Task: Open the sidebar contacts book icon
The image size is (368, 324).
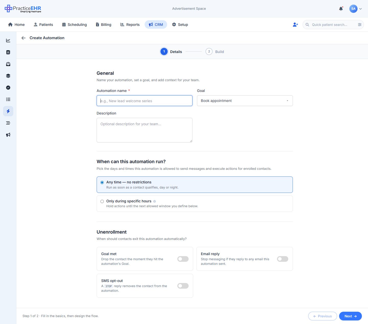Action: click(8, 52)
